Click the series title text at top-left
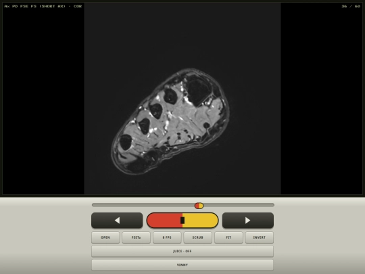The height and width of the screenshot is (274, 365). pyautogui.click(x=43, y=6)
